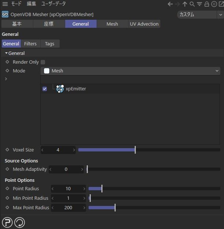Image resolution: width=224 pixels, height=229 pixels.
Task: Toggle Mode keyframe diamond
Action: [7, 71]
